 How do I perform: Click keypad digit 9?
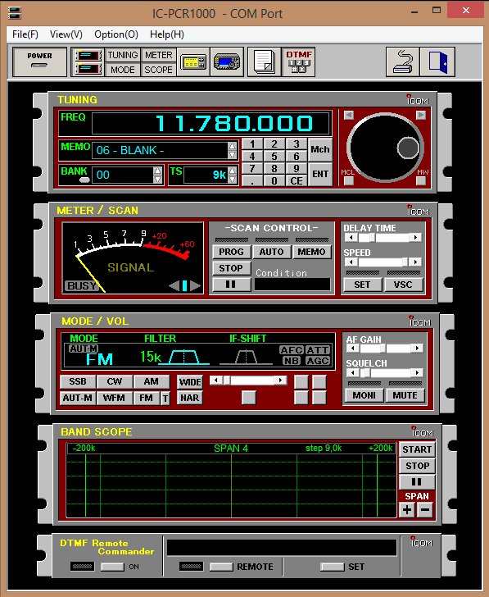(296, 169)
